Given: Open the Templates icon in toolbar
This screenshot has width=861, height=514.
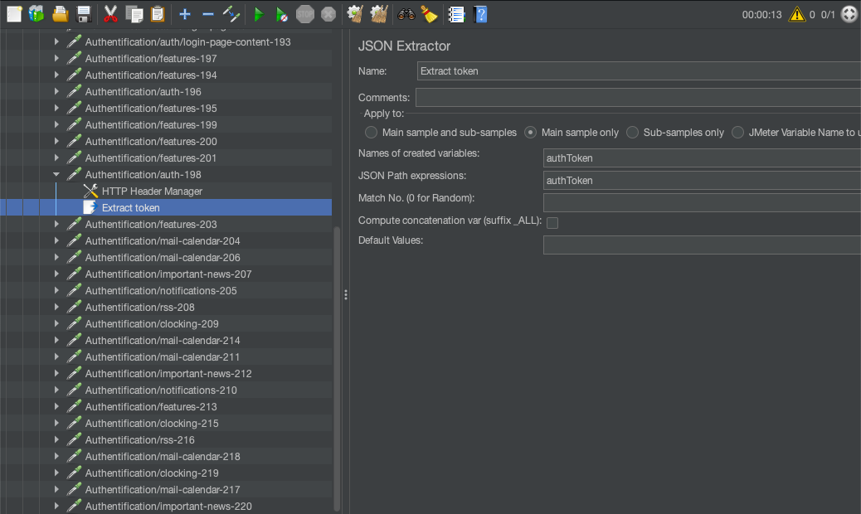Looking at the screenshot, I should pyautogui.click(x=36, y=14).
